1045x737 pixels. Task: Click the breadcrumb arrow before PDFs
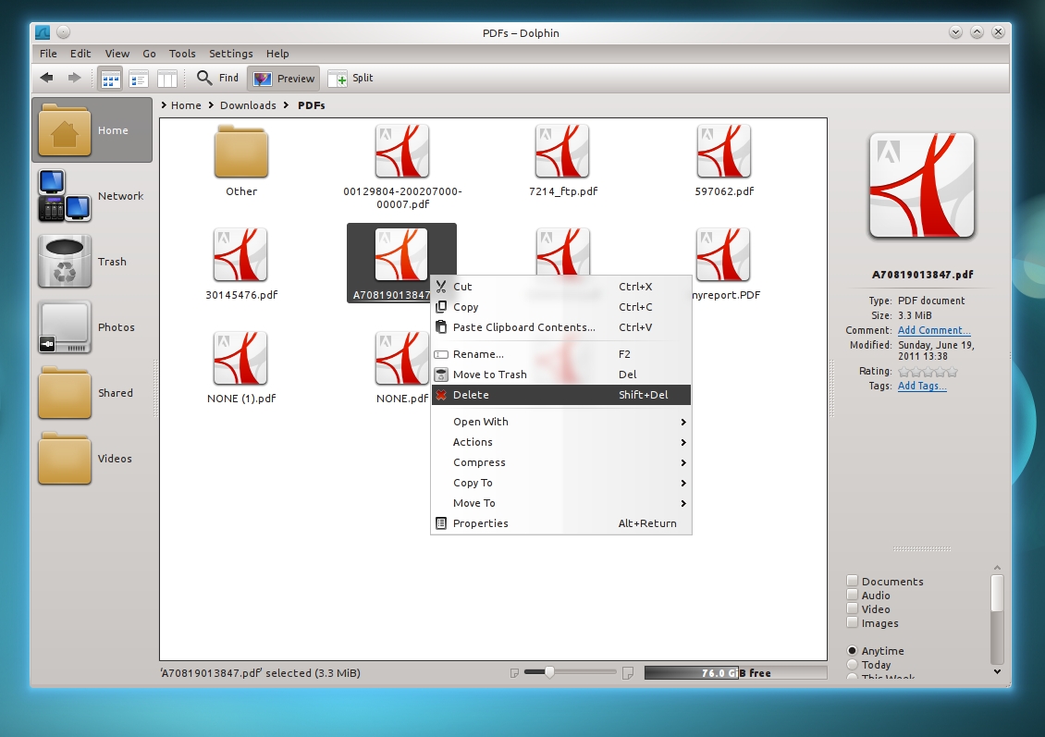coord(286,105)
